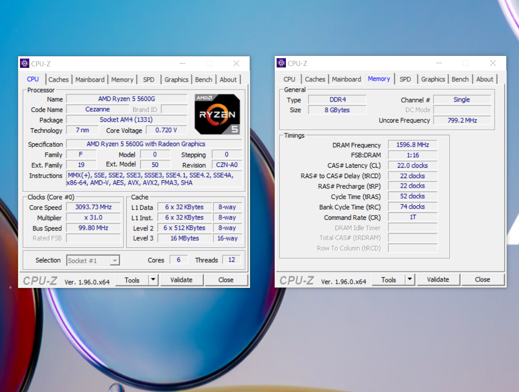519x392 pixels.
Task: Click the code name value 'Cezanne'
Action: pos(97,109)
